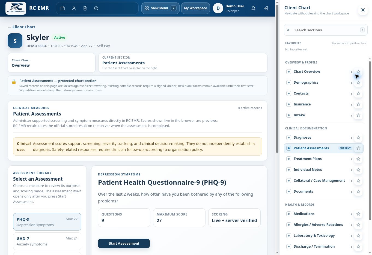This screenshot has width=372, height=255.
Task: Star the Insurance section
Action: pos(358,104)
